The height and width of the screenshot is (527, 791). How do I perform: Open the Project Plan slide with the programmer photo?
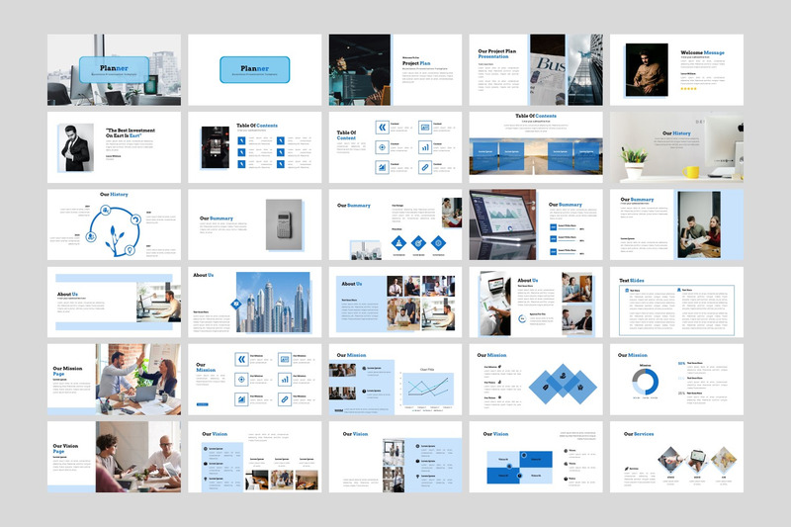[x=395, y=70]
